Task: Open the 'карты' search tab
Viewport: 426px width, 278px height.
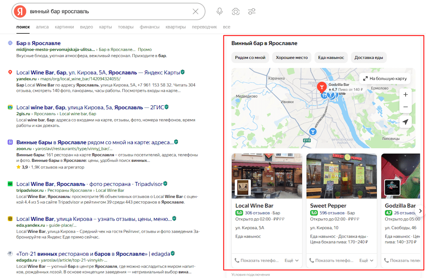Action: pos(105,27)
